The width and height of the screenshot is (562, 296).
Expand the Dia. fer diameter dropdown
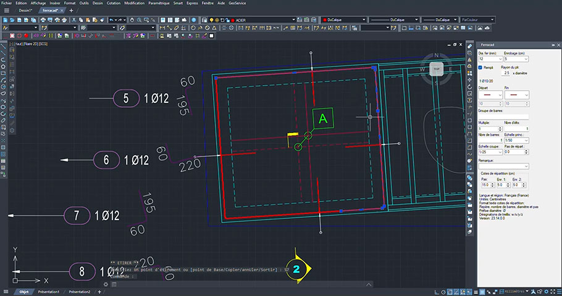490,59
